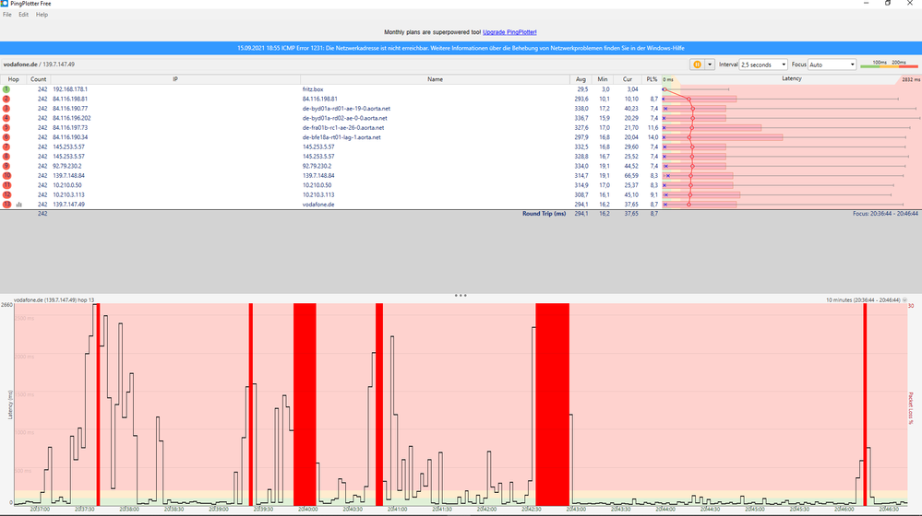
Task: Click the 100ms/200ms latency color legend
Action: coord(889,64)
